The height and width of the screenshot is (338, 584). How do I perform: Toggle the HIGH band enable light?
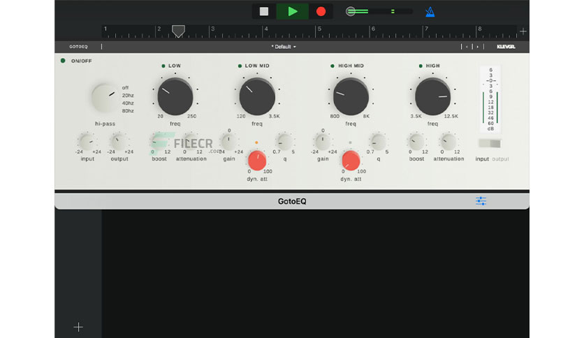[421, 66]
